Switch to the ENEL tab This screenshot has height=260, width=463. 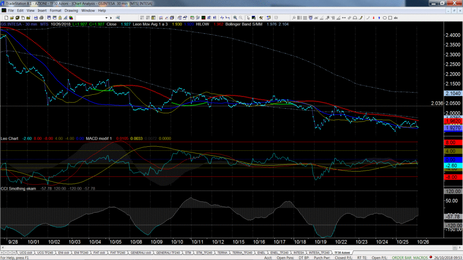tap(261, 253)
